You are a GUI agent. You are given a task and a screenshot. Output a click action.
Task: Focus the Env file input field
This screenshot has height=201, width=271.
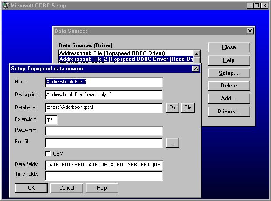coord(104,142)
